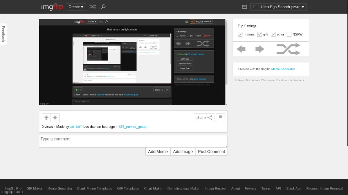The image size is (348, 195).
Task: Click the imgflip logo in the header
Action: coord(52,7)
